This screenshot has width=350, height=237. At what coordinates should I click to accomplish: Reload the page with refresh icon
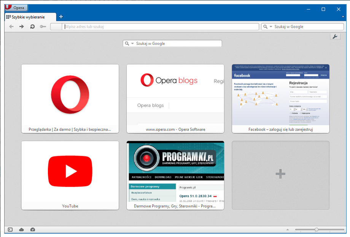point(32,27)
